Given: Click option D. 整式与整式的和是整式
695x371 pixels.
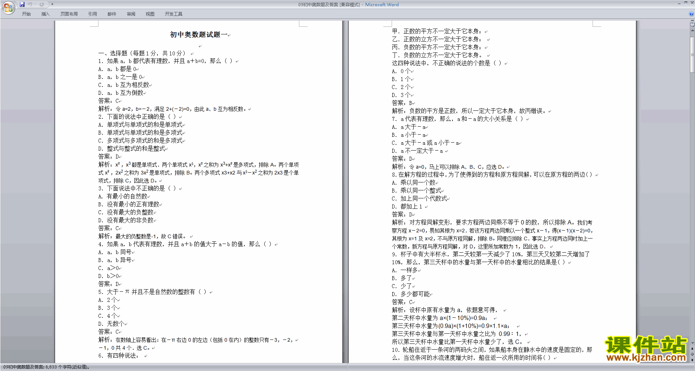Looking at the screenshot, I should [131, 148].
